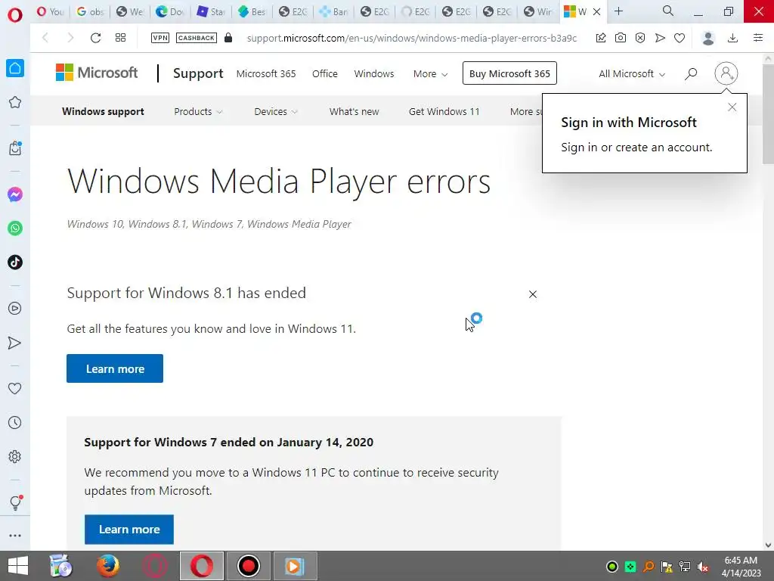Open the ad blocker shield icon
This screenshot has width=774, height=581.
[x=640, y=38]
